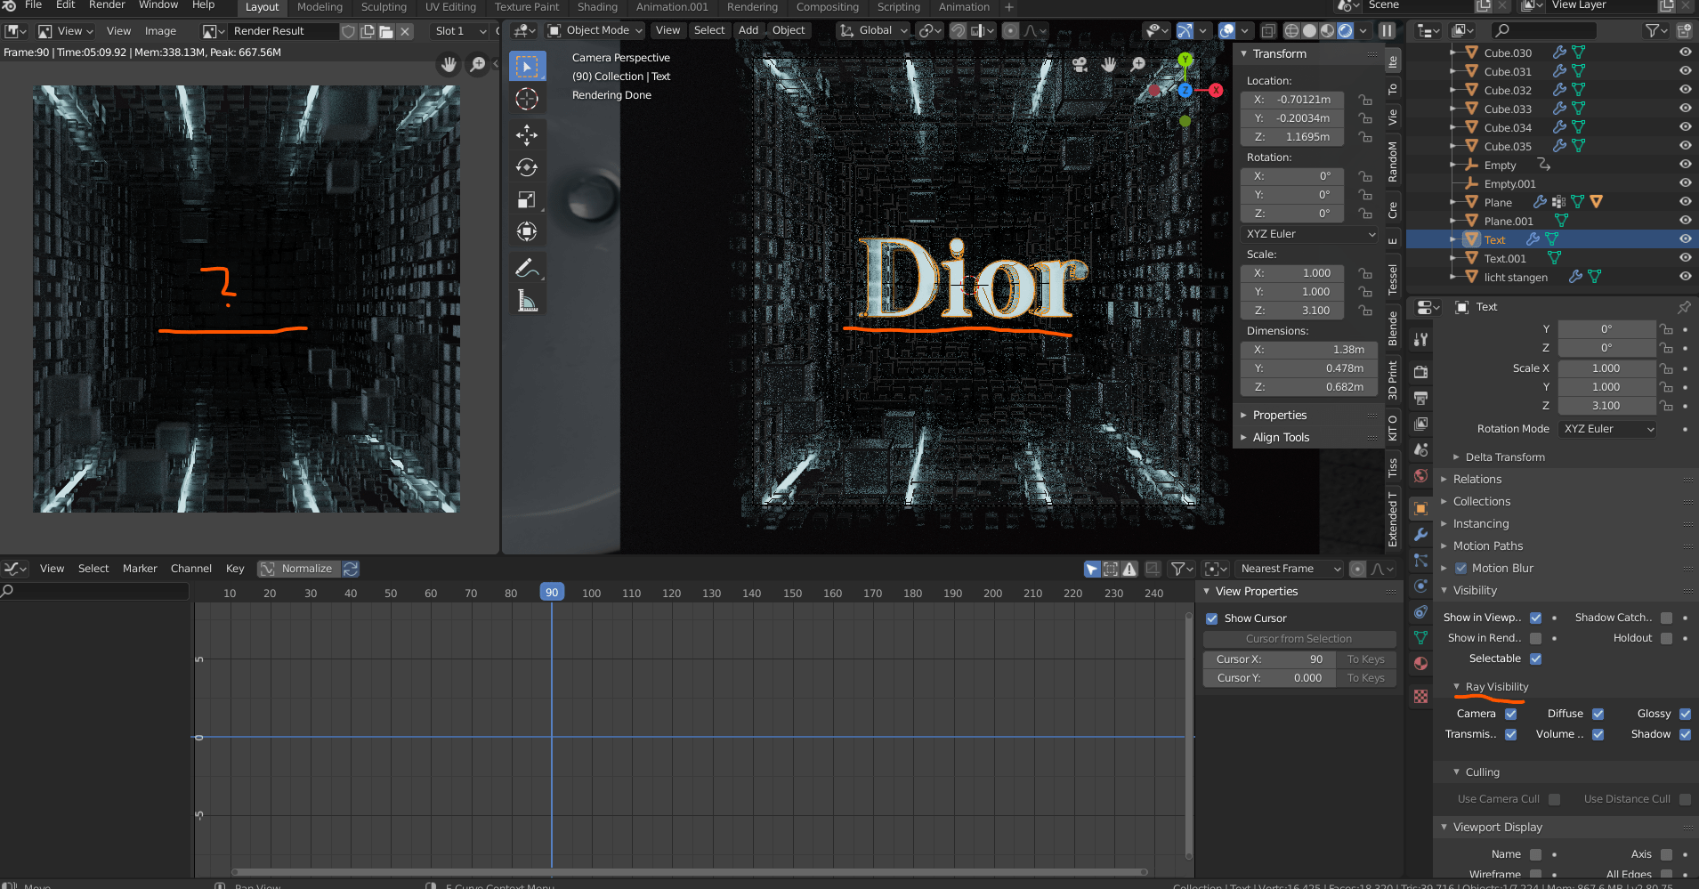1699x889 pixels.
Task: Open the Object Mode dropdown
Action: [x=595, y=29]
